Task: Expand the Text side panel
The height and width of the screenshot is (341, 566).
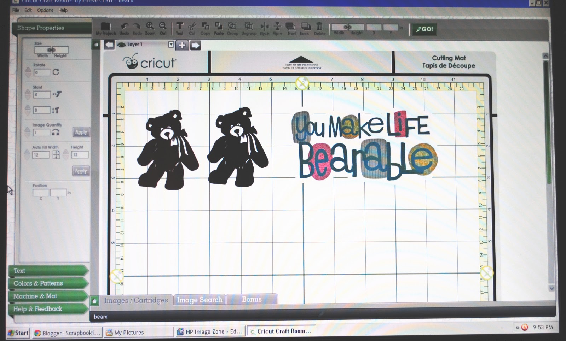Action: tap(48, 271)
